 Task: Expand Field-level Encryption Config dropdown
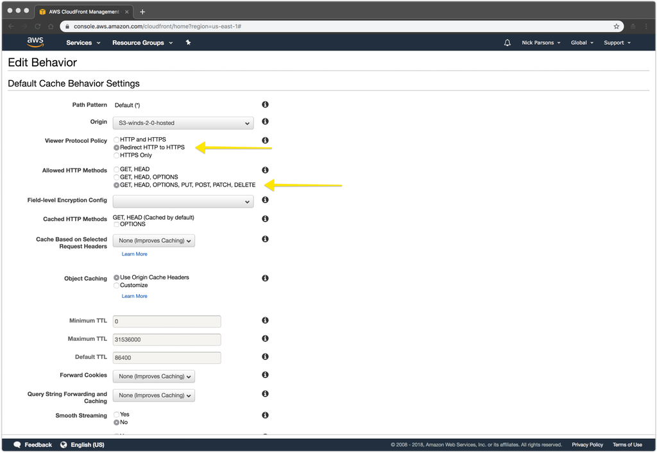pyautogui.click(x=183, y=201)
